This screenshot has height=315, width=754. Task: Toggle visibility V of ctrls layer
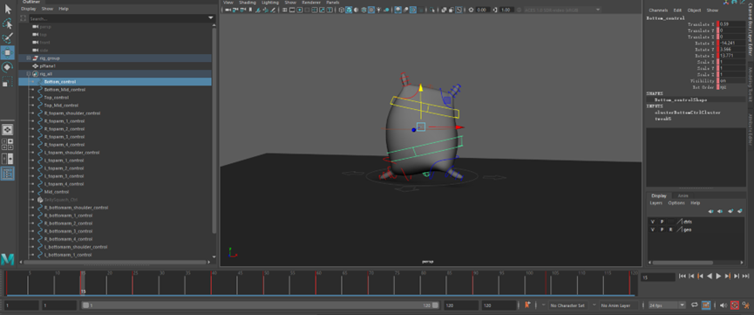pyautogui.click(x=653, y=222)
